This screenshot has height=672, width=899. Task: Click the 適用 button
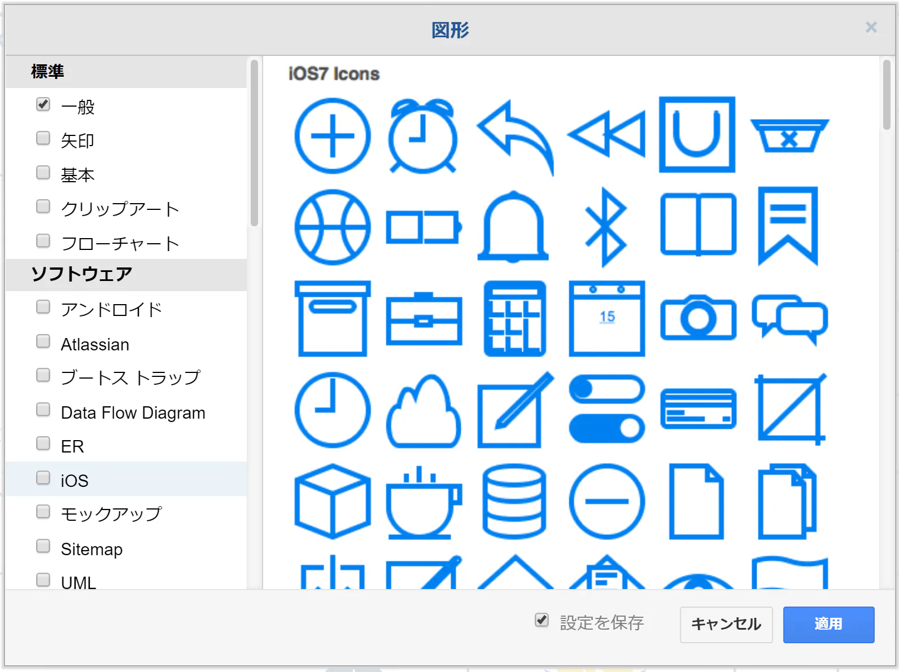(x=829, y=625)
